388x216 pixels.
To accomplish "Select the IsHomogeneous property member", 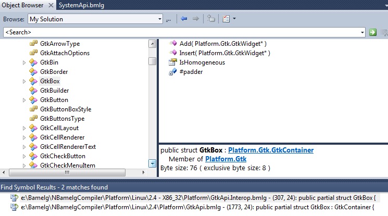I will tap(202, 62).
